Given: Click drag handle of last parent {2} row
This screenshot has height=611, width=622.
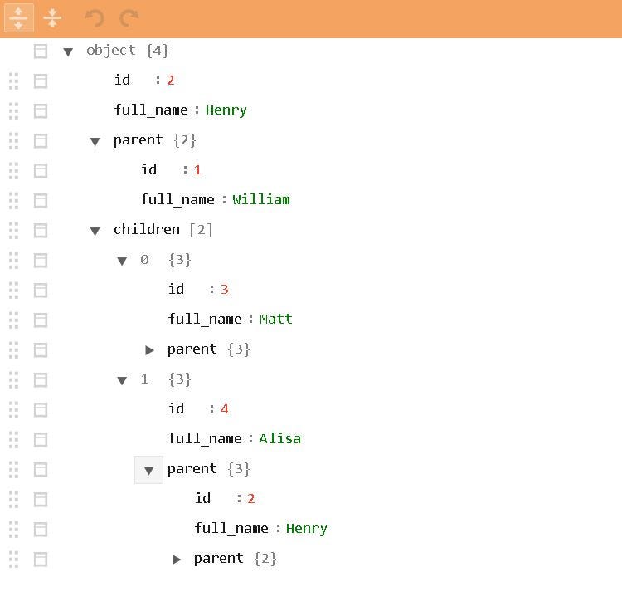Looking at the screenshot, I should click(13, 560).
